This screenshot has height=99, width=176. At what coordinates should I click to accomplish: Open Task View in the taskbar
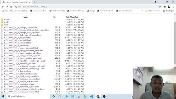point(60,97)
